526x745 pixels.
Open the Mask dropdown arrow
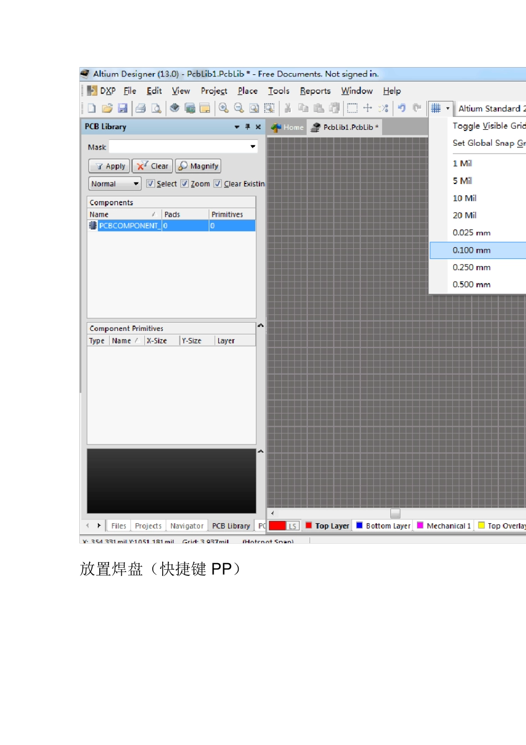click(253, 147)
